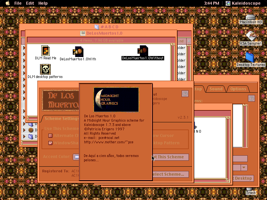Expand the row with the brown round icon
Viewport: 267px width, 200px height.
[x=24, y=130]
